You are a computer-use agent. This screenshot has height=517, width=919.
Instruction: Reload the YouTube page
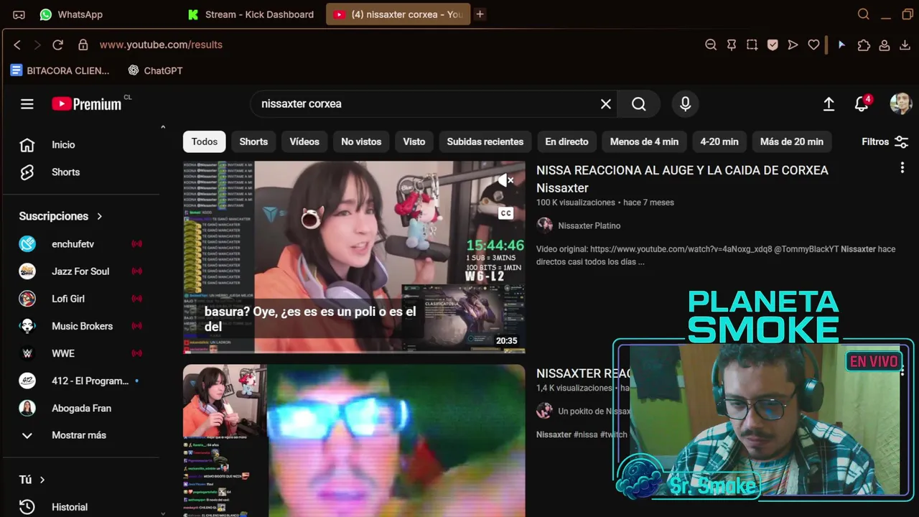coord(58,45)
